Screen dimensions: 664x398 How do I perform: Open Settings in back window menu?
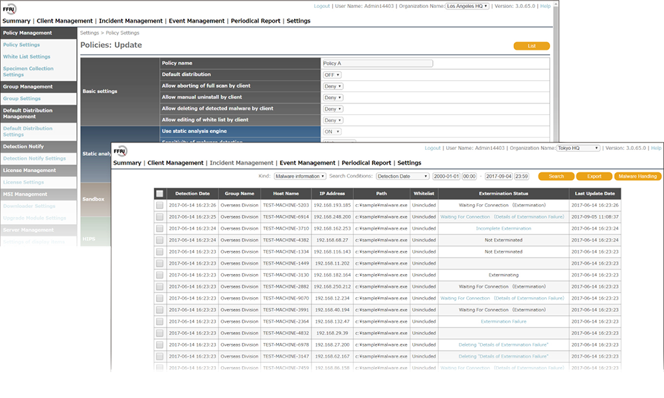(x=299, y=21)
